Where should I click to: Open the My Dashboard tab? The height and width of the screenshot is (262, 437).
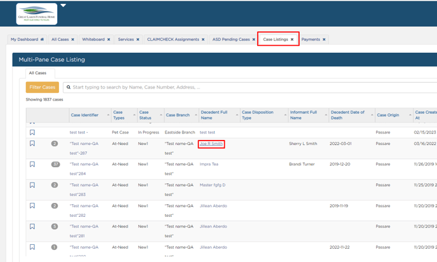(27, 39)
